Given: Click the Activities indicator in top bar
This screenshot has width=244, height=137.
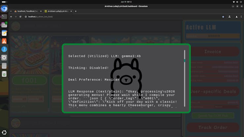Looking at the screenshot, I should (4, 2).
